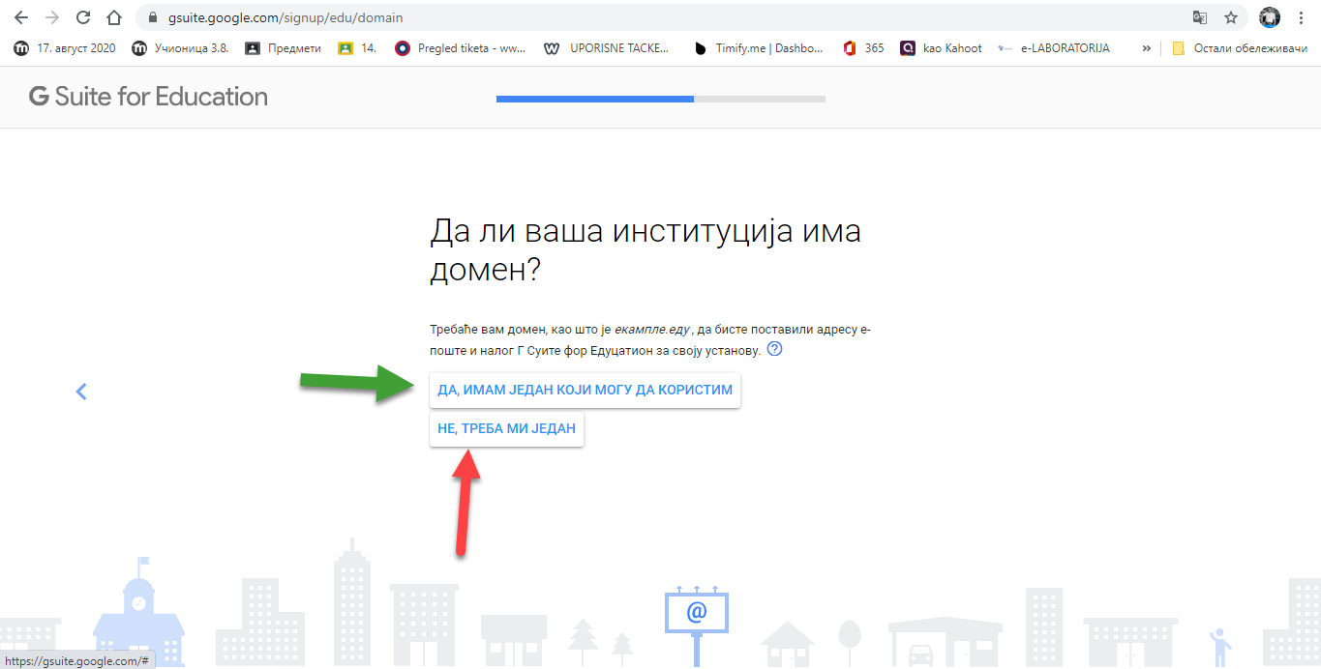
Task: Open the kao Kahoot bookmark
Action: pos(942,48)
